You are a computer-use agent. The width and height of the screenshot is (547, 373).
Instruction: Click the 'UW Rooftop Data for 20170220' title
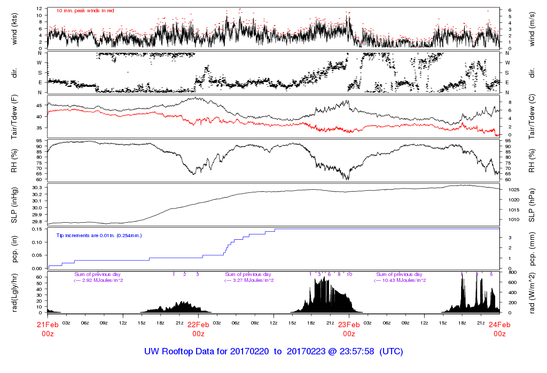tap(207, 352)
